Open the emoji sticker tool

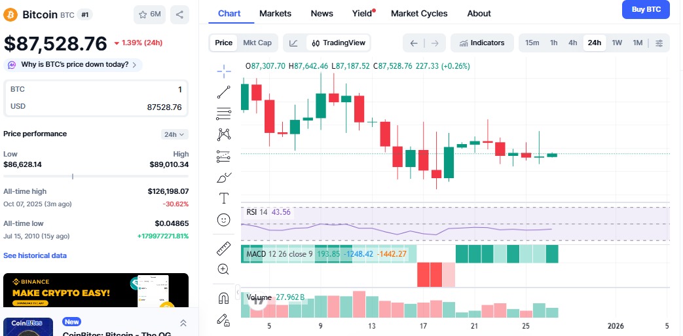224,220
